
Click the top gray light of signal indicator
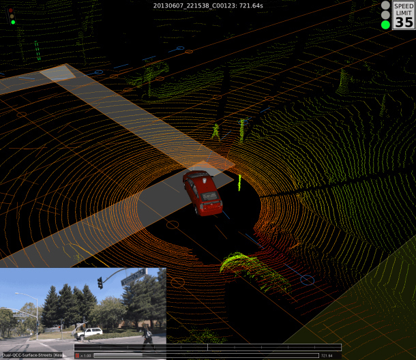click(385, 5)
